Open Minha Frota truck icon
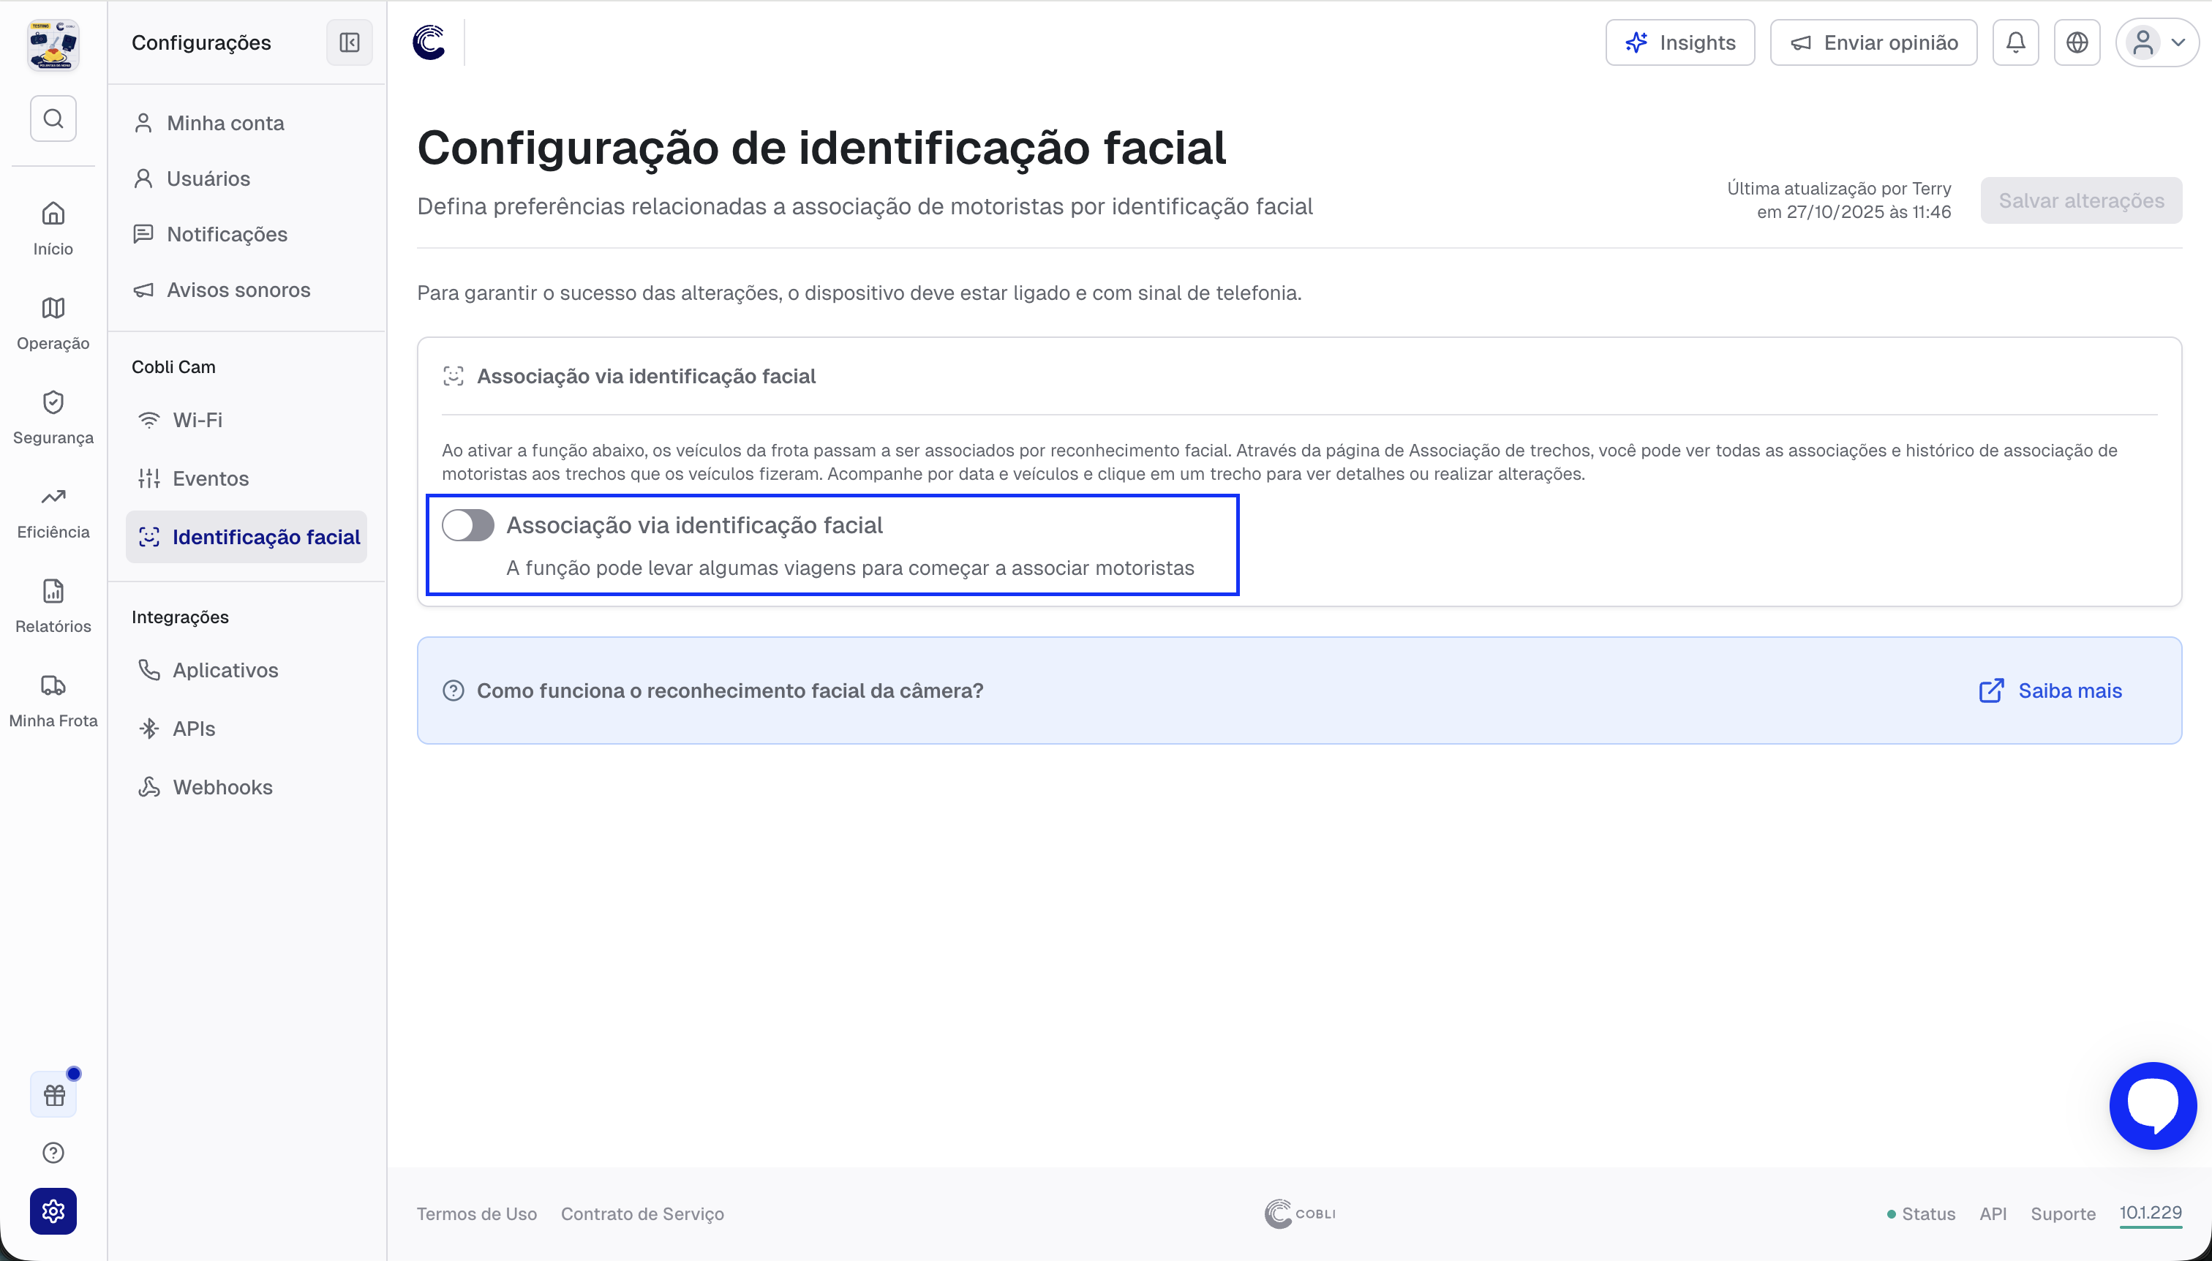The width and height of the screenshot is (2212, 1261). click(53, 700)
